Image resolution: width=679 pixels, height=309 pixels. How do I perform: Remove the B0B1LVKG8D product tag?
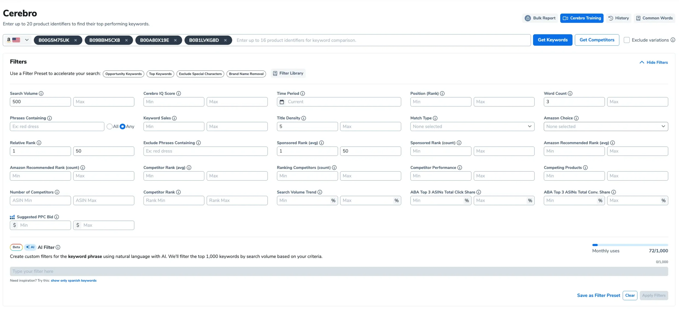[225, 40]
